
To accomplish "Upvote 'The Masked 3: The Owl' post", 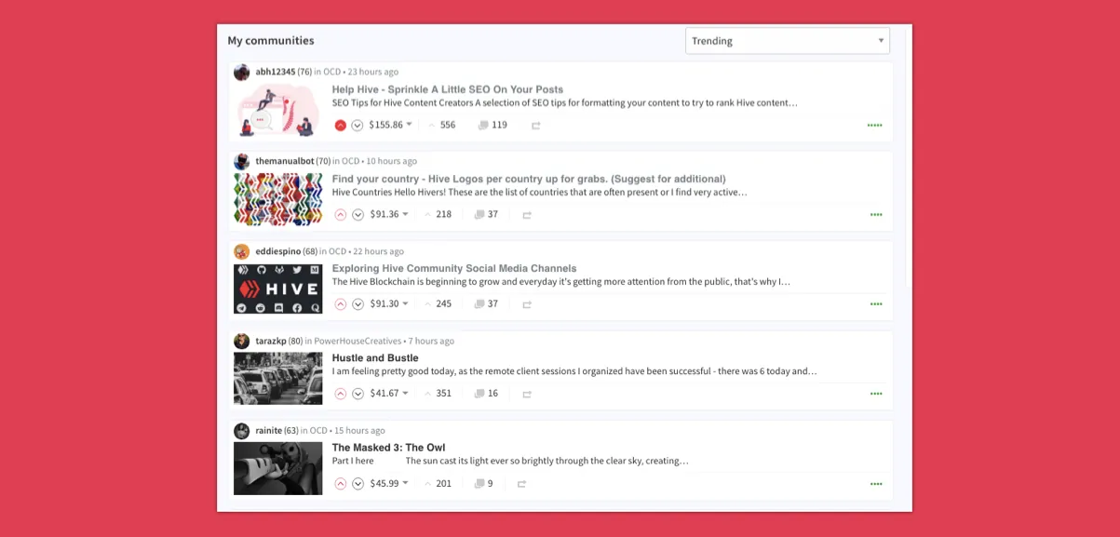I will pyautogui.click(x=341, y=483).
